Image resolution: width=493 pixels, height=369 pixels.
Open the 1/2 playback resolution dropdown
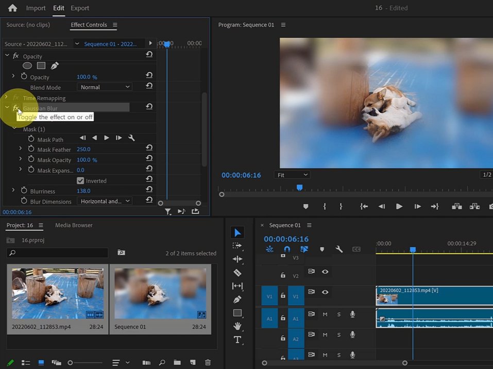[x=487, y=174]
